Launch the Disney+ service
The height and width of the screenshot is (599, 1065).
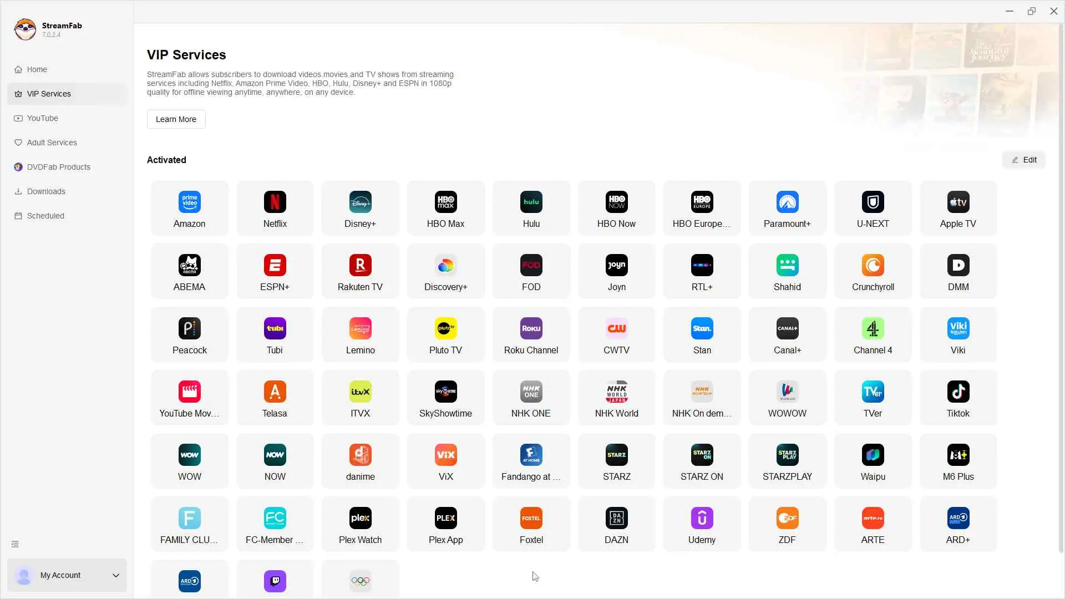[360, 209]
